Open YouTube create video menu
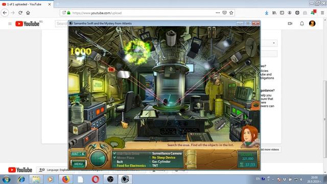 point(290,24)
